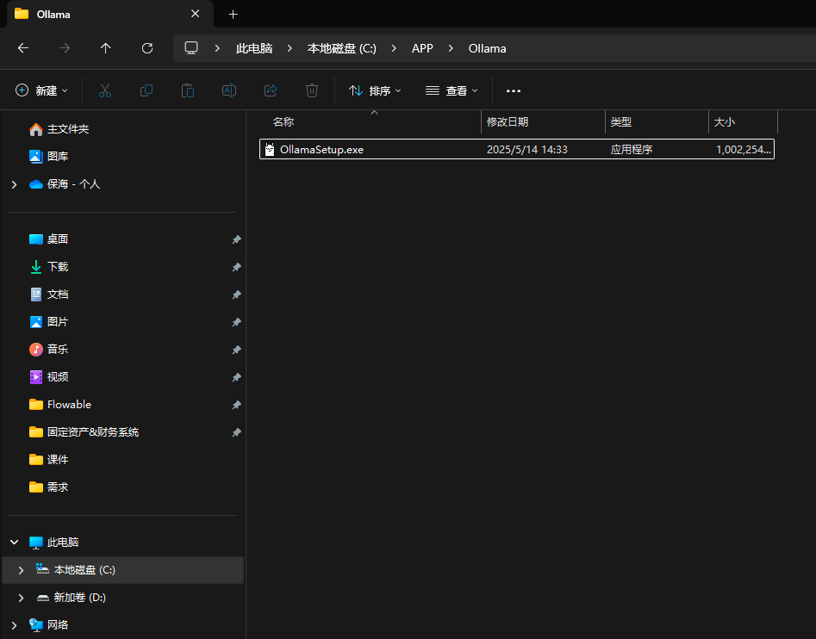Go up one folder level
This screenshot has height=639, width=816.
106,48
